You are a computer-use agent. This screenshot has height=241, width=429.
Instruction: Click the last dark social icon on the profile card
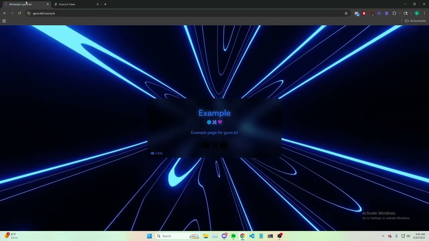point(224,145)
